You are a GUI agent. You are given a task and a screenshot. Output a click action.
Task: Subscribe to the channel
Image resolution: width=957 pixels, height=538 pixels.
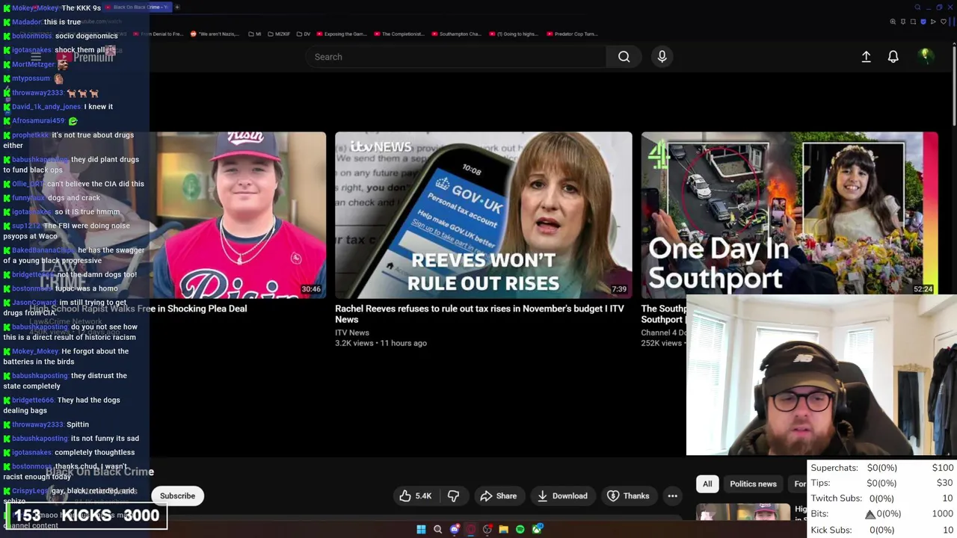177,496
